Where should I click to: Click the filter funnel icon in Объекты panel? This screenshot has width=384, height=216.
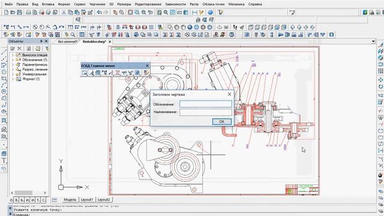point(47,49)
